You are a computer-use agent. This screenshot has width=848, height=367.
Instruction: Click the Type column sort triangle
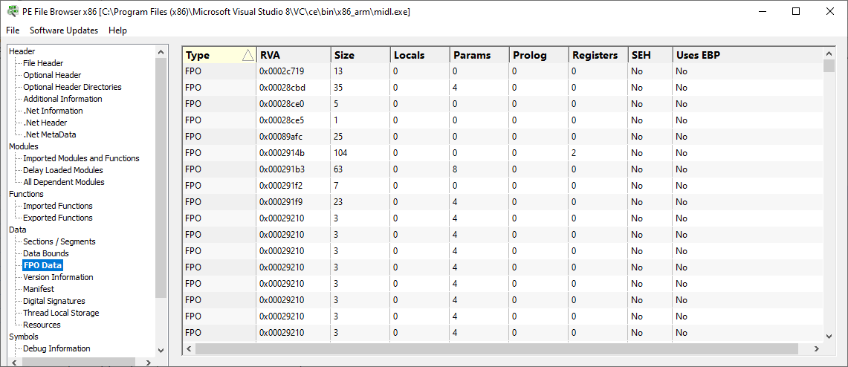(x=247, y=55)
